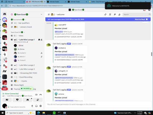Click Team Excel server title bar label

click(78, 10)
